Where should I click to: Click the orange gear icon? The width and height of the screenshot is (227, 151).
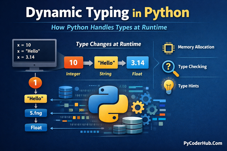point(138,107)
